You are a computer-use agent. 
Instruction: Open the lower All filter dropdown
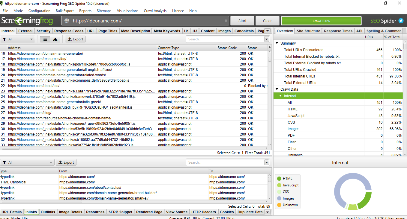click(27, 162)
